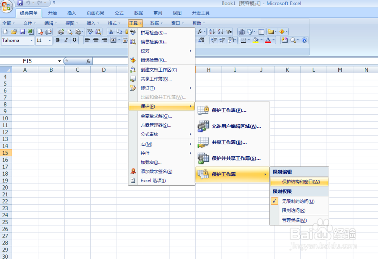The width and height of the screenshot is (378, 259).
Task: Open Excel 选项(I) from the Tools menu
Action: tap(161, 180)
